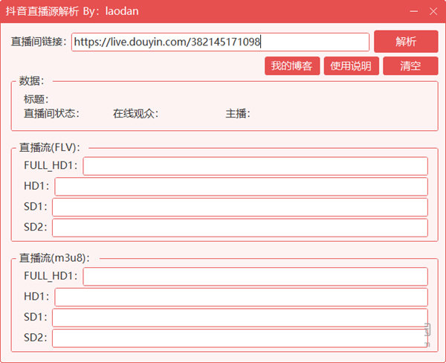This screenshot has width=446, height=363.
Task: Click the 直播间链接 URL input field
Action: point(220,42)
